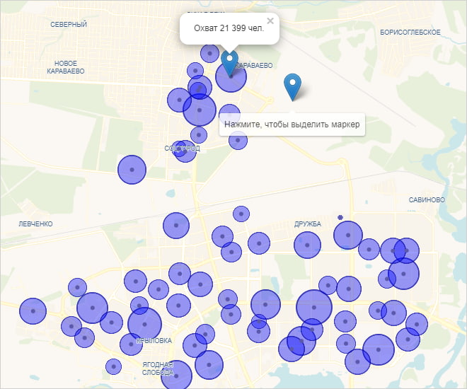Screen dimensions: 467x389
Task: Click the coverage circle overlapping the Соцгород label
Action: tap(185, 150)
